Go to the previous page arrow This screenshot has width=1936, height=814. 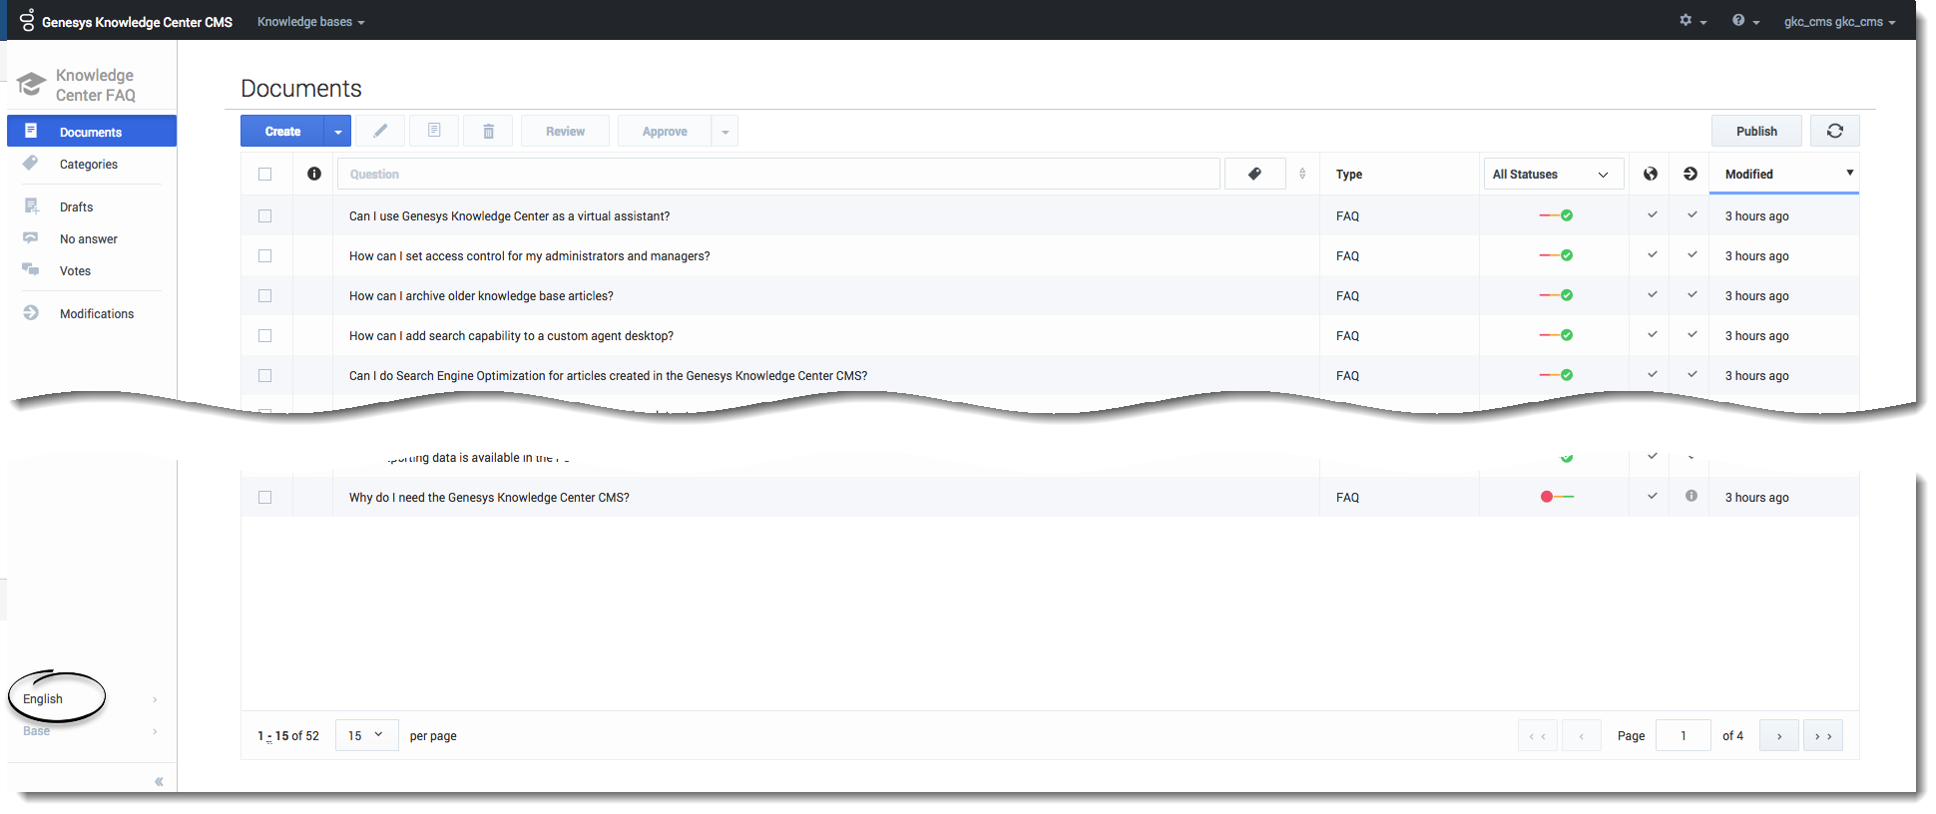tap(1582, 736)
